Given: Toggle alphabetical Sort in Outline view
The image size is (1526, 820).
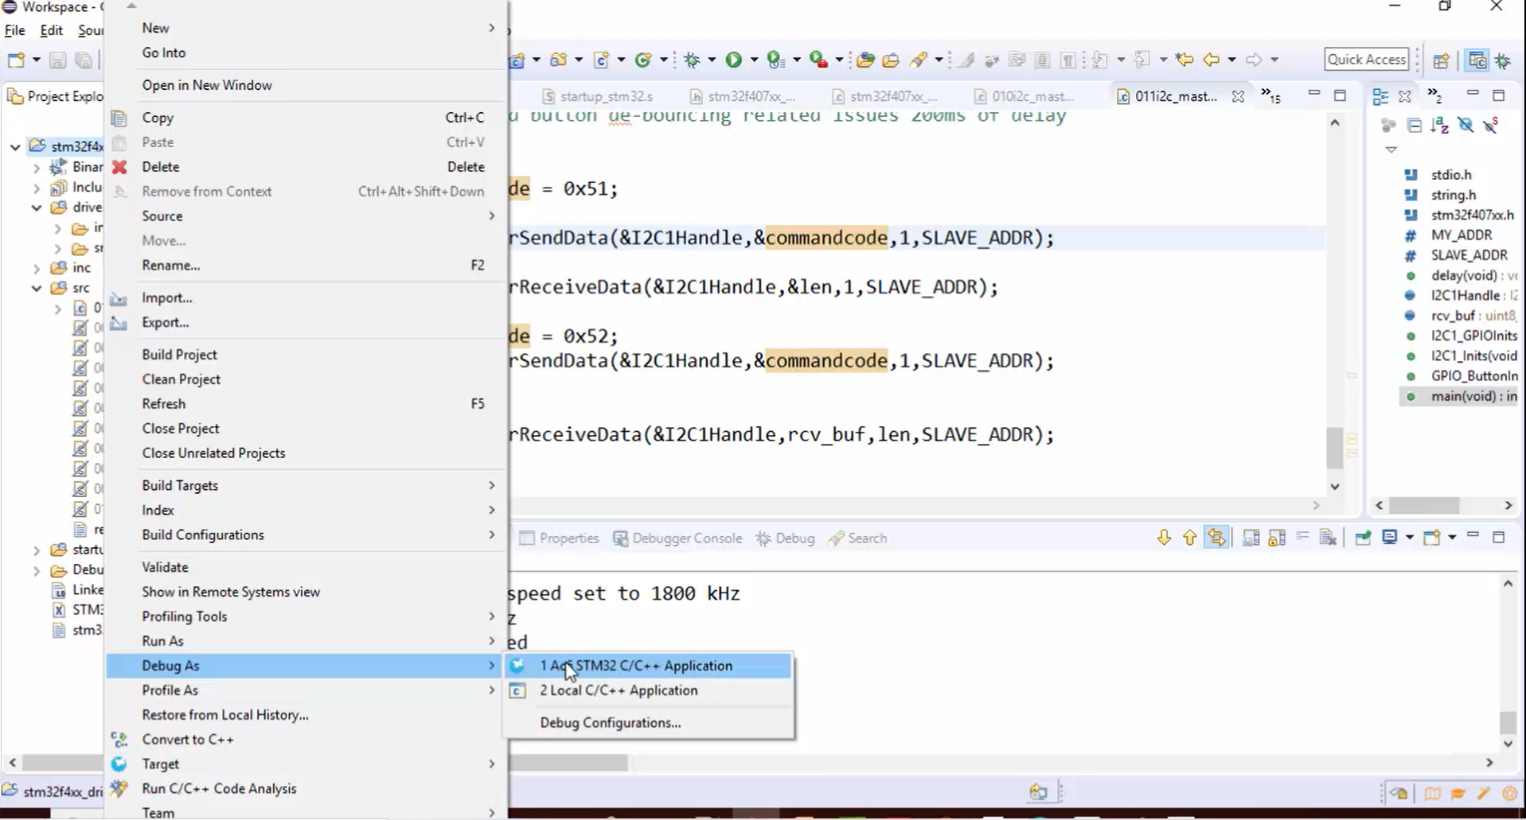Looking at the screenshot, I should 1439,126.
